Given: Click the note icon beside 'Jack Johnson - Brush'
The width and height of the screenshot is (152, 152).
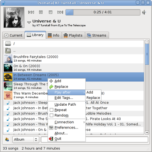Looking at the screenshot, I should point(8,114).
